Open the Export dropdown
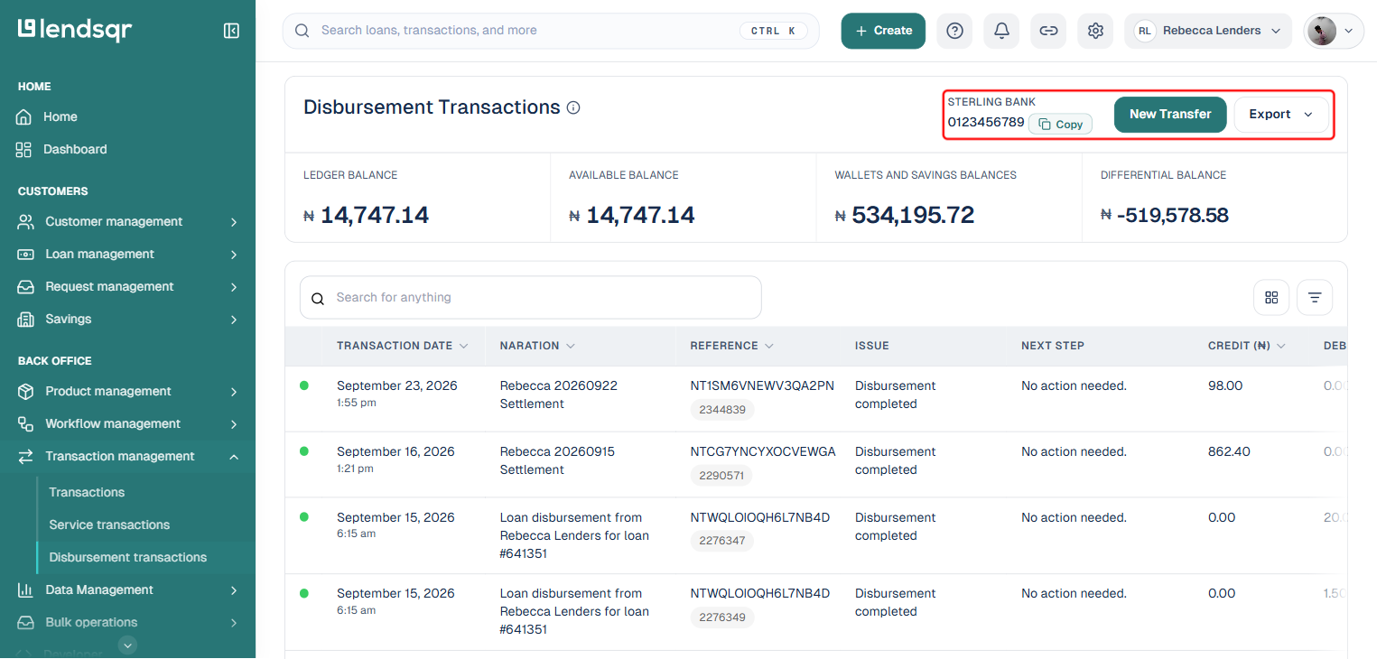The width and height of the screenshot is (1386, 659). click(x=1281, y=115)
